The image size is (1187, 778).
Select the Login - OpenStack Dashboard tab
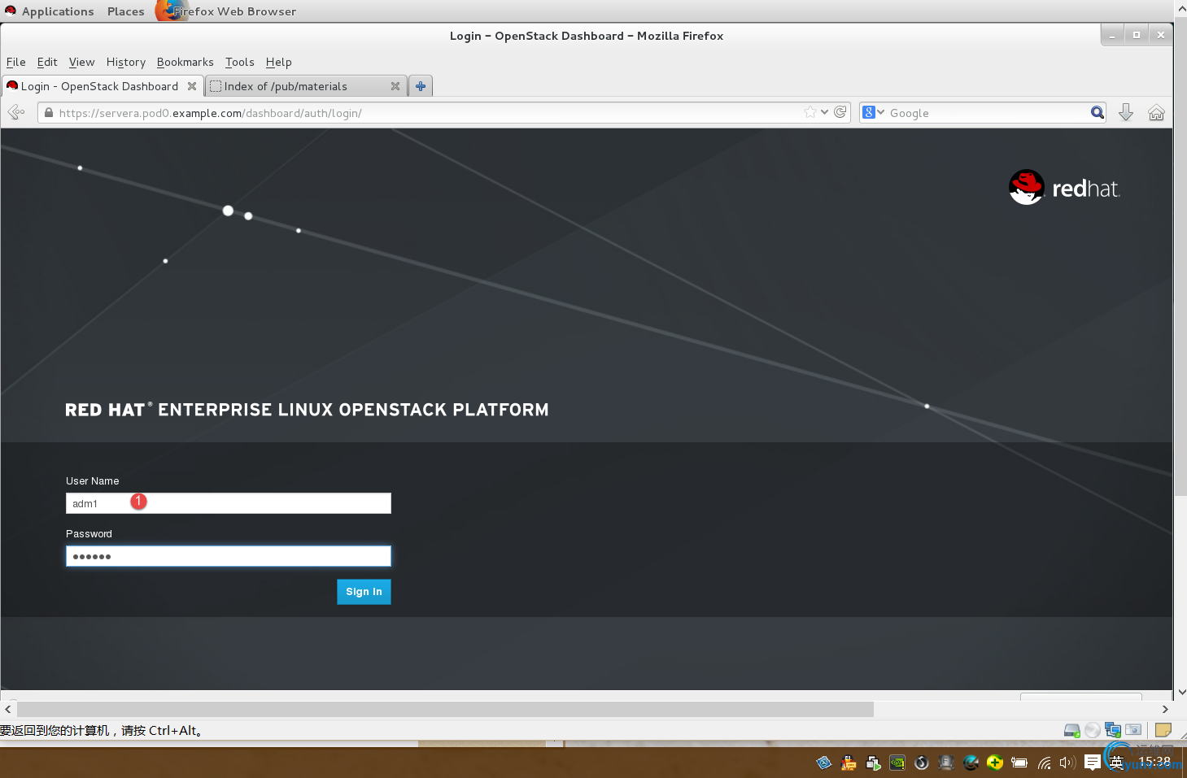[x=102, y=86]
